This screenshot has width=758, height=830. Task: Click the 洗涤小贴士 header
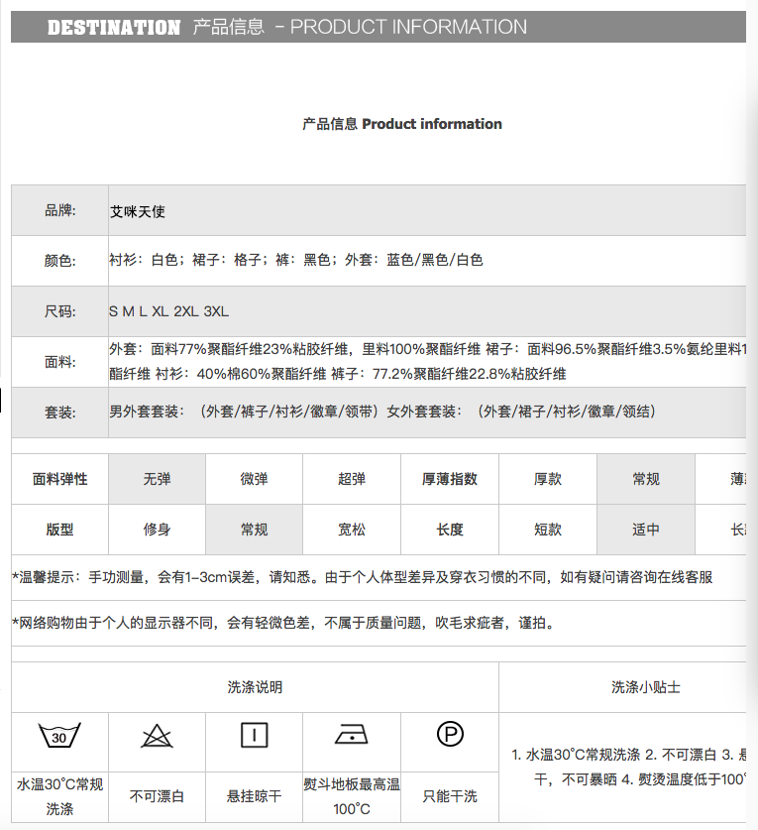[x=646, y=687]
